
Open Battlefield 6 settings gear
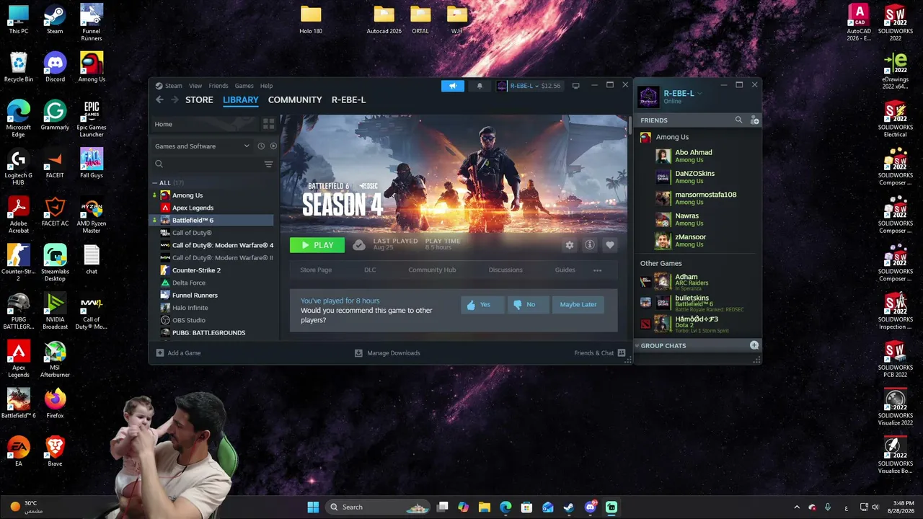click(570, 245)
